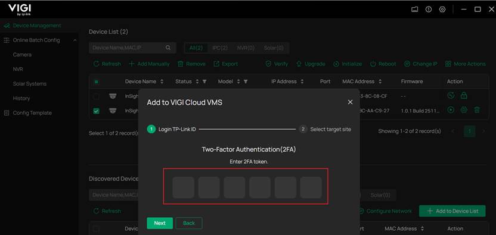This screenshot has height=235, width=496.
Task: Click camera icon of the unchecked device row
Action: pyautogui.click(x=113, y=96)
